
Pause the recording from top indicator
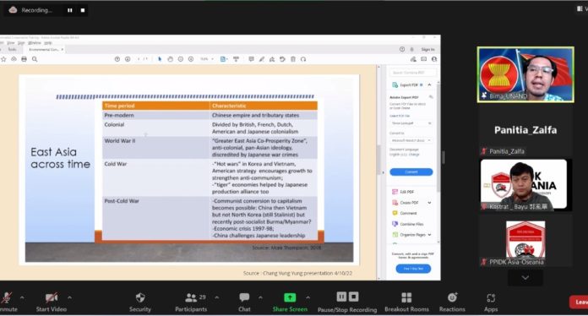[x=70, y=10]
